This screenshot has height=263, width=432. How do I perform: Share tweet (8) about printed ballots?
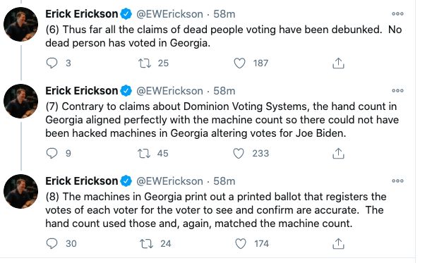click(338, 243)
